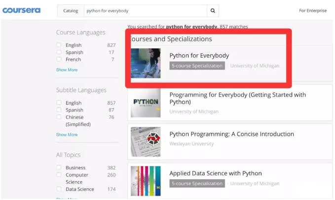The image size is (335, 200).
Task: Open Python Programming: A Concise Introduction
Action: tap(231, 134)
